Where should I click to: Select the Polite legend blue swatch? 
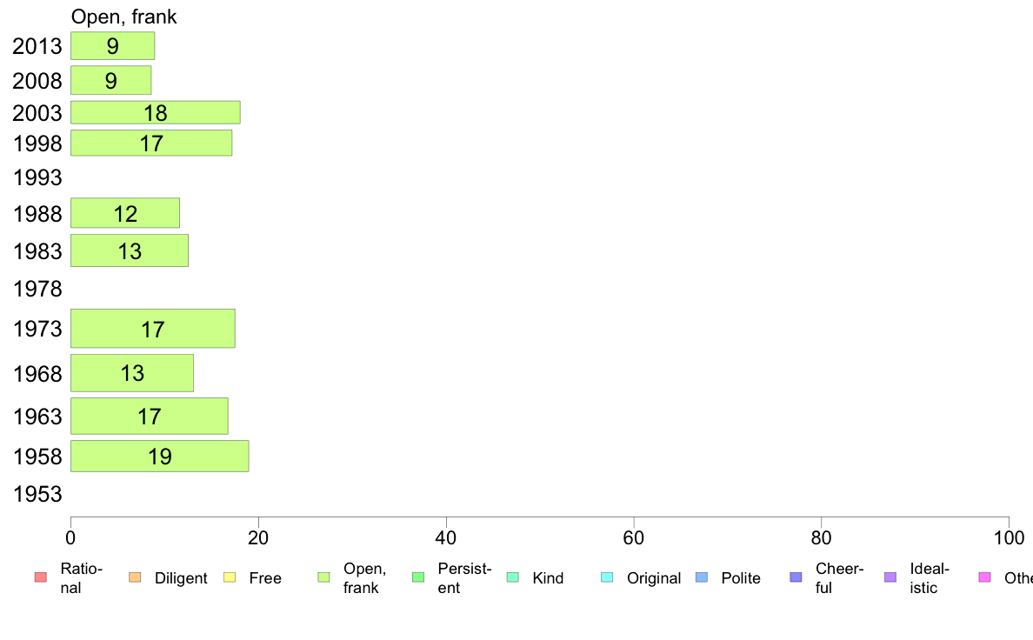click(702, 577)
